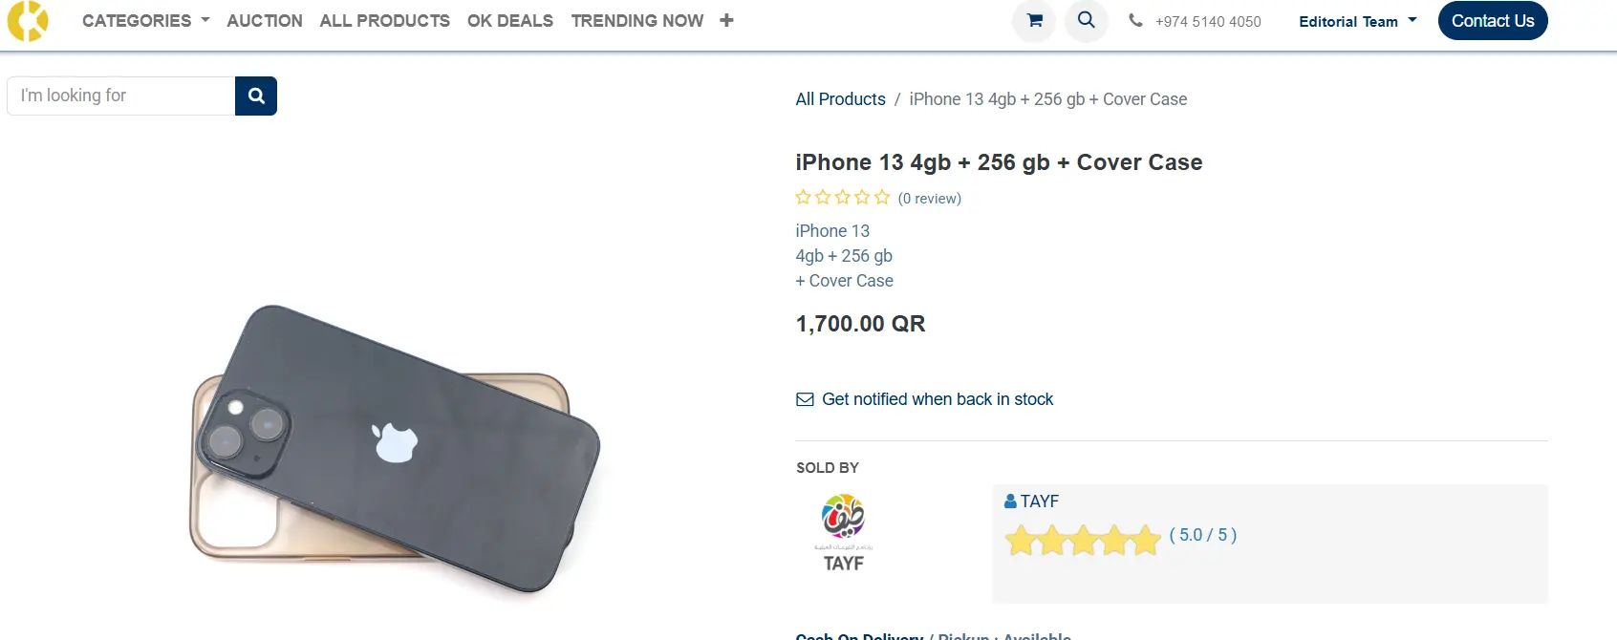Click the phone icon beside the number
Viewport: 1617px width, 640px height.
(x=1135, y=21)
